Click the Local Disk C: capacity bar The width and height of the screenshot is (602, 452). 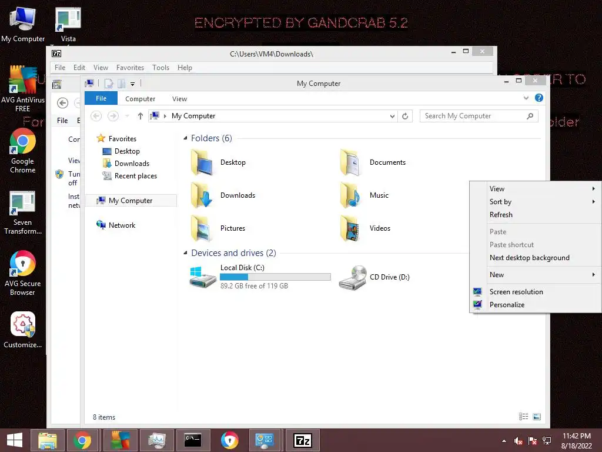point(275,277)
